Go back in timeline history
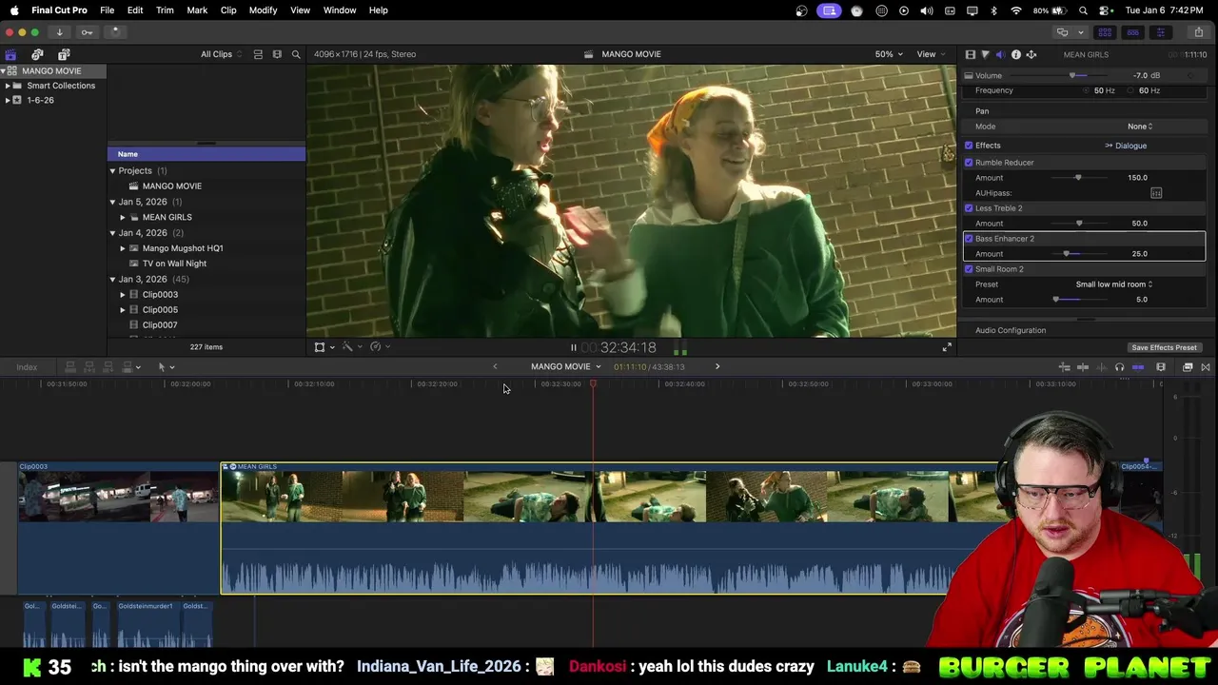Image resolution: width=1218 pixels, height=685 pixels. (495, 366)
